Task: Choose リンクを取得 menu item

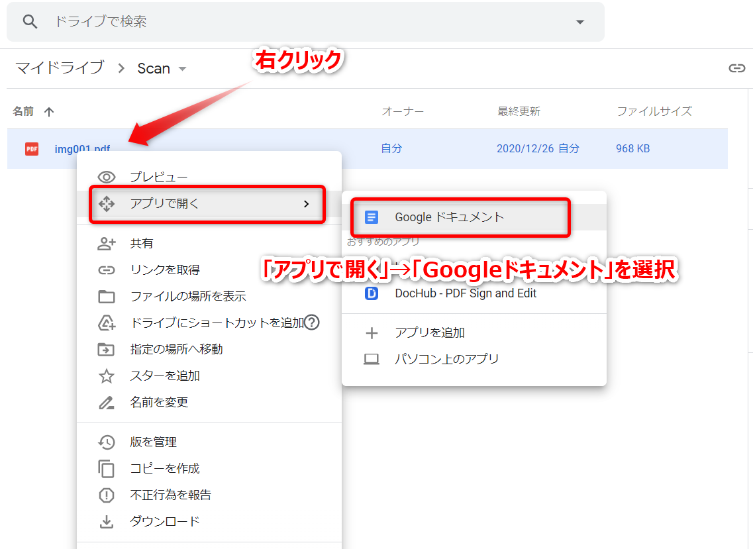Action: point(209,270)
